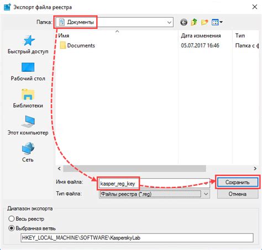Go back with the round arrow icon
262x250 pixels.
pyautogui.click(x=184, y=22)
